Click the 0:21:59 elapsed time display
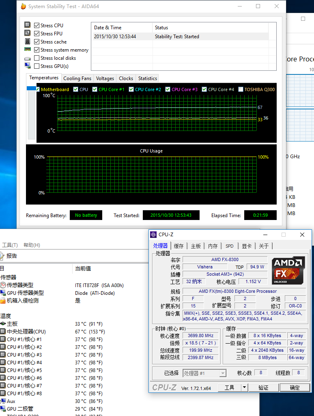314x416 pixels. pos(260,215)
